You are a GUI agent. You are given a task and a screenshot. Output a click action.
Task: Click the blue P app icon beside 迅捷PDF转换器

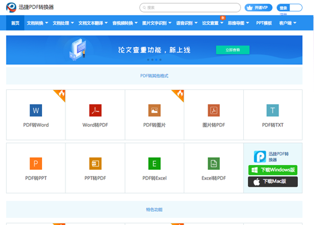260,157
